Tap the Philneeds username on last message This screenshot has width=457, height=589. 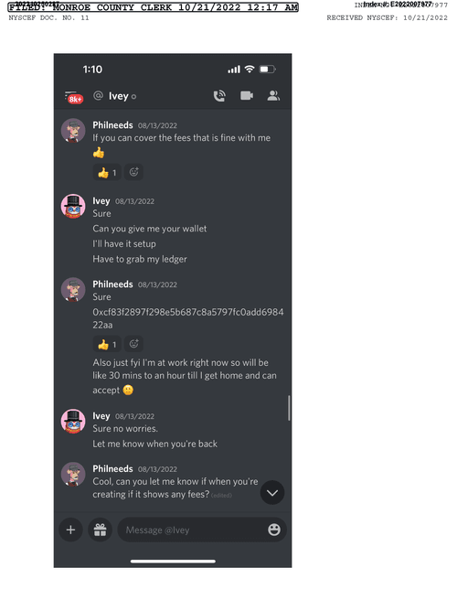tap(112, 469)
